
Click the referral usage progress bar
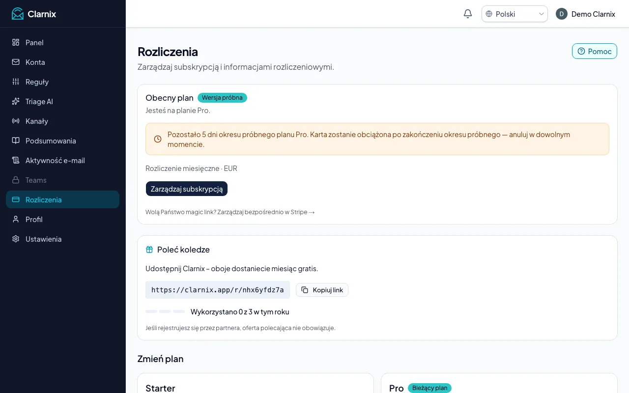(x=165, y=311)
